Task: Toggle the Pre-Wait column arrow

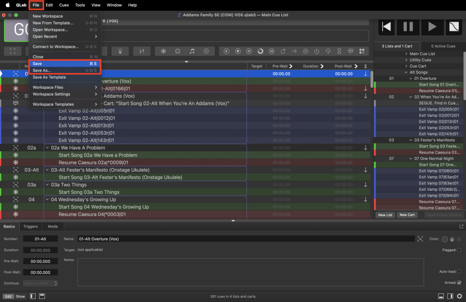Action: point(291,66)
